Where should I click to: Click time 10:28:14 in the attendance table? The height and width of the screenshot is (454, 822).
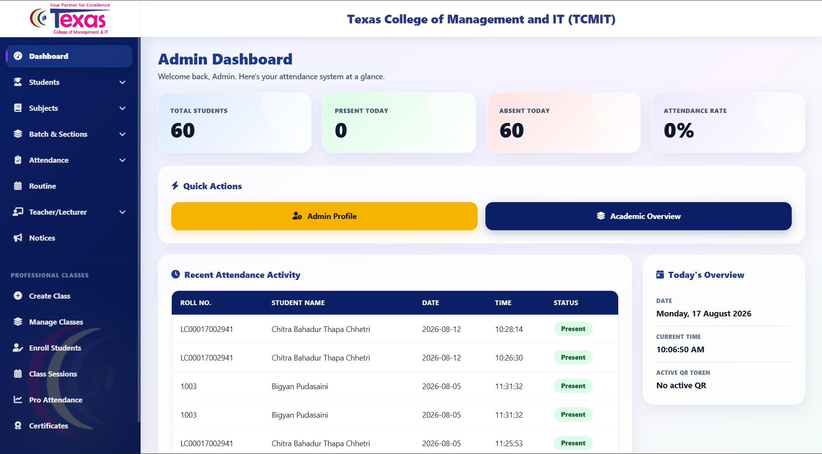click(x=509, y=329)
